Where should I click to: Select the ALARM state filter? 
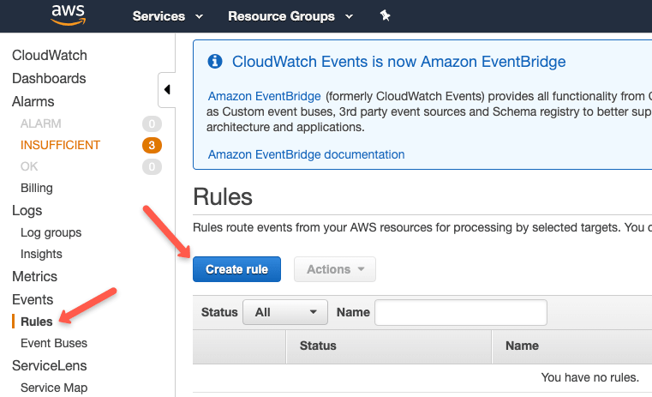coord(41,123)
